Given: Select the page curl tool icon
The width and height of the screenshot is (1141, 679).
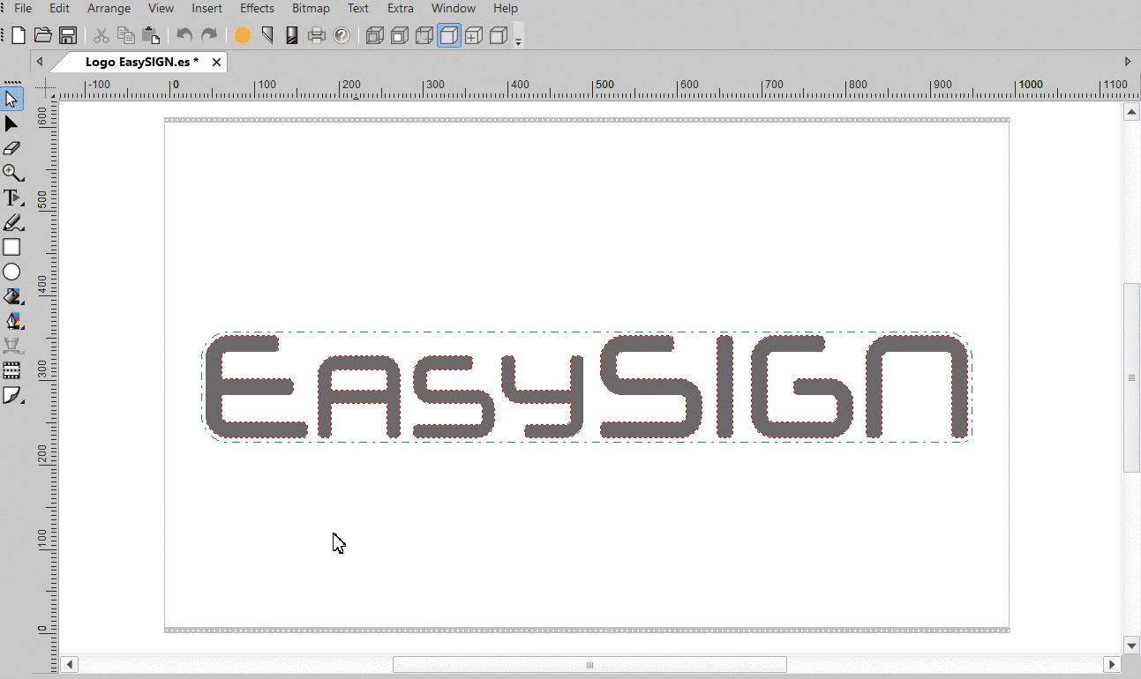Looking at the screenshot, I should (x=11, y=395).
